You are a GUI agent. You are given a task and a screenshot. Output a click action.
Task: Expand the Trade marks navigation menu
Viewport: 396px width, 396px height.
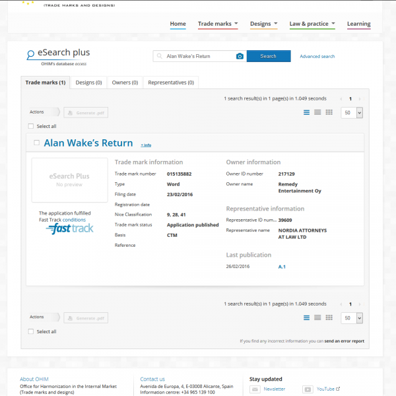(x=218, y=24)
